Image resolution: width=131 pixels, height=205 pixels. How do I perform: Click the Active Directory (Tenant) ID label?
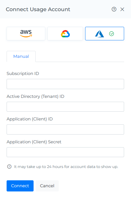coord(35,97)
